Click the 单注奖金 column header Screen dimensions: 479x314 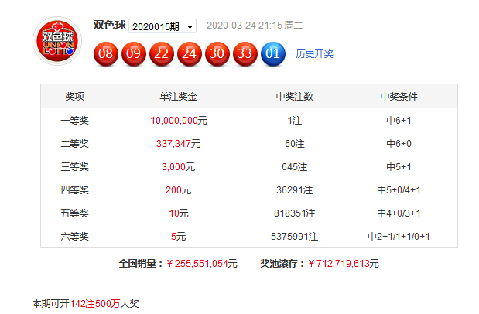pyautogui.click(x=179, y=96)
